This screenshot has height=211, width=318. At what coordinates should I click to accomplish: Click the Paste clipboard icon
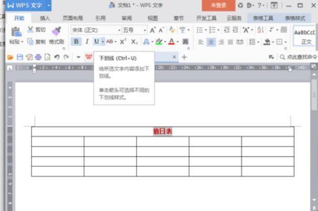(x=16, y=32)
